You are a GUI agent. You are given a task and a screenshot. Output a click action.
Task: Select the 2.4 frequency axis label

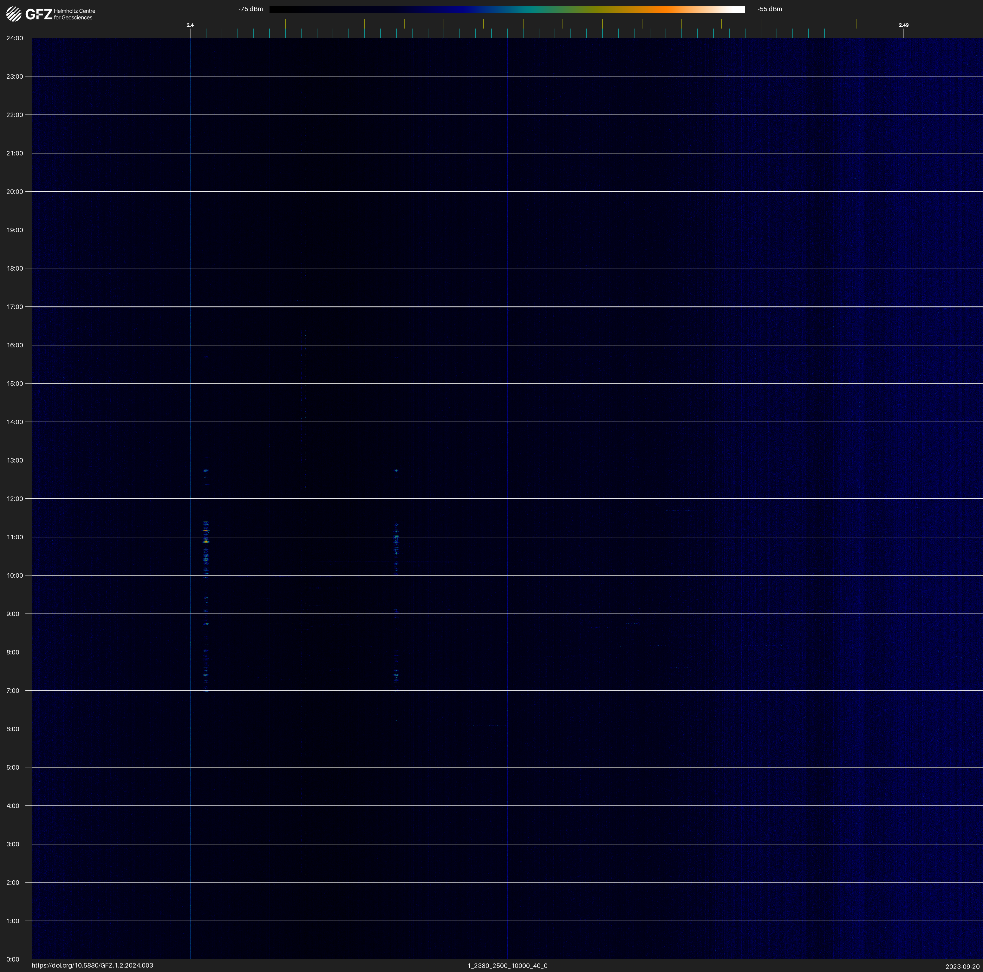point(190,25)
